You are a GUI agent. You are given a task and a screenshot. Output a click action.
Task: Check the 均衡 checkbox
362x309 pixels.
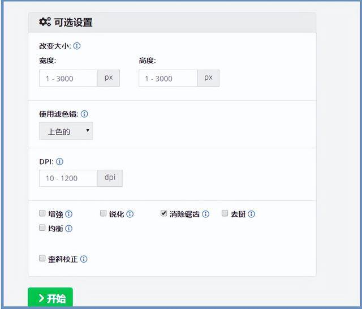(x=42, y=228)
